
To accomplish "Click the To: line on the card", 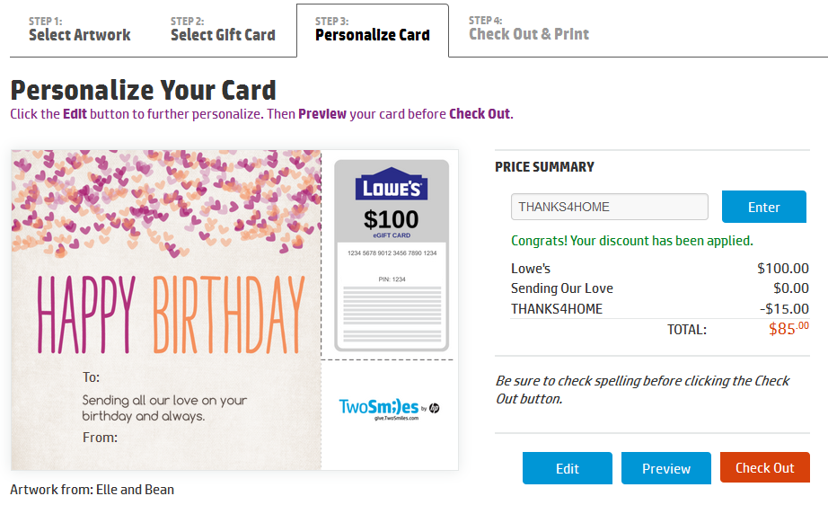I will [x=91, y=377].
